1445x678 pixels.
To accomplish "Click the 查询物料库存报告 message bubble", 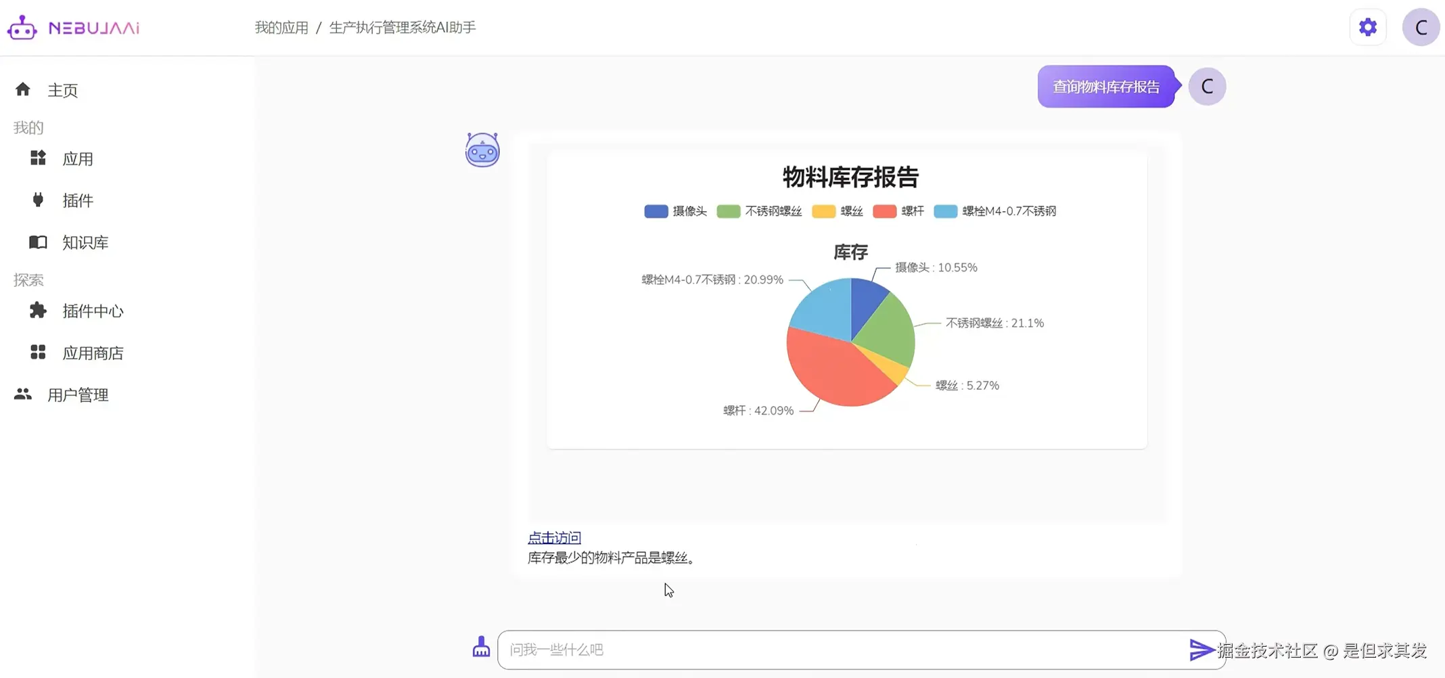I will [x=1105, y=86].
